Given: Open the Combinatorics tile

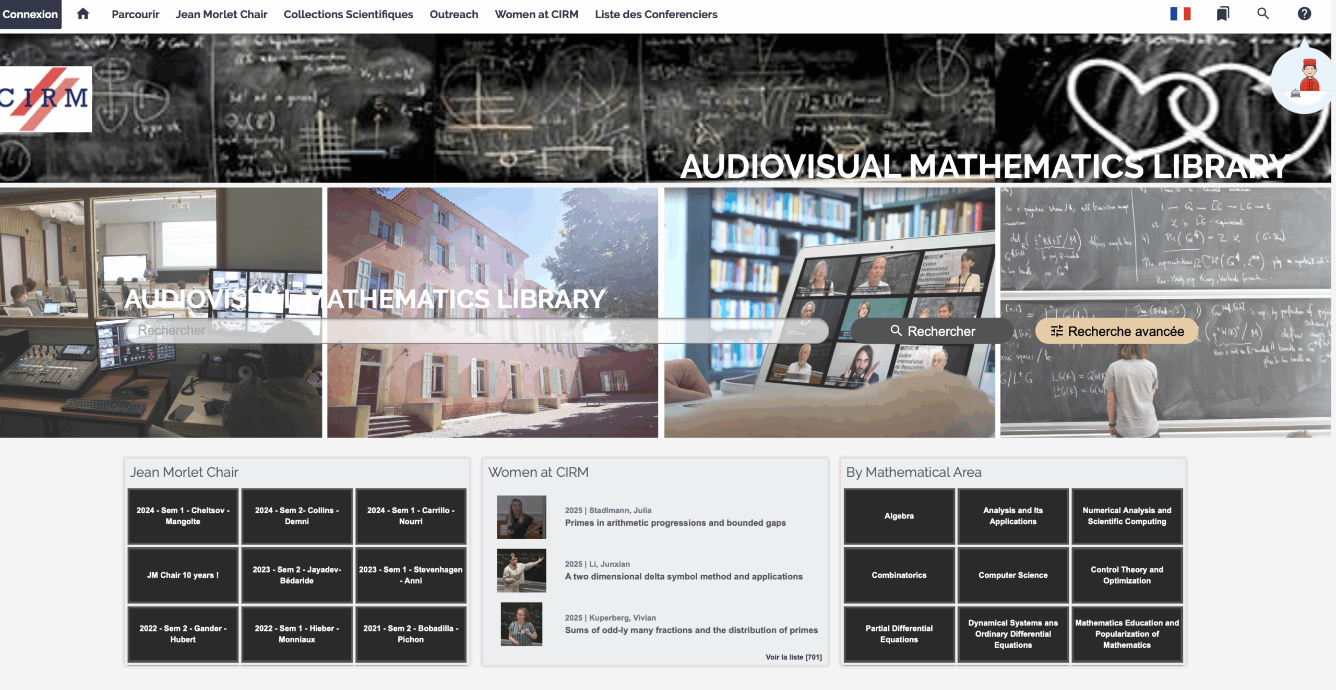Looking at the screenshot, I should tap(899, 575).
